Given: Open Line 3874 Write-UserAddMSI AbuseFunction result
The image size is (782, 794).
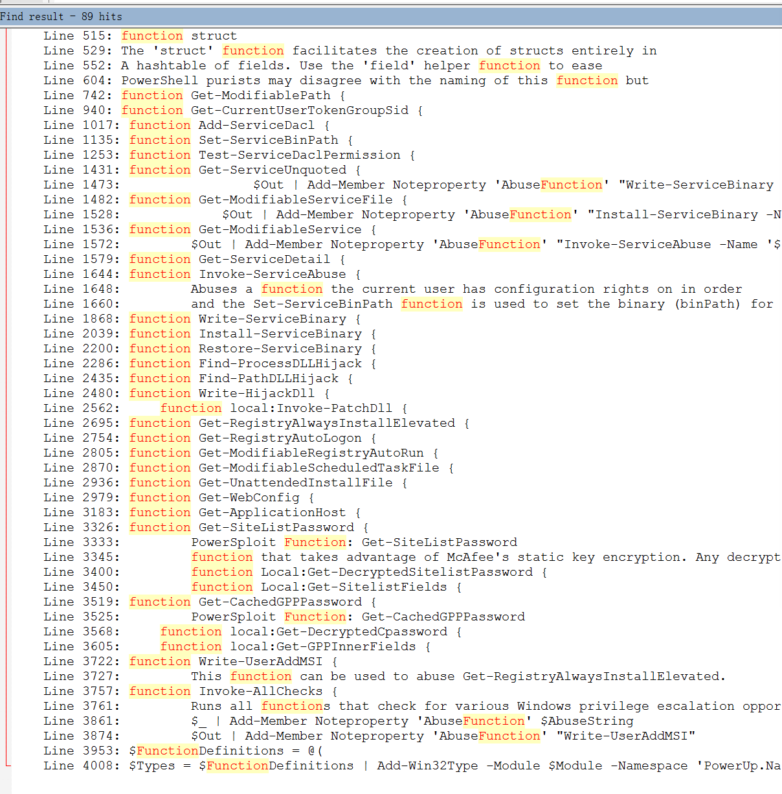Looking at the screenshot, I should click(370, 736).
